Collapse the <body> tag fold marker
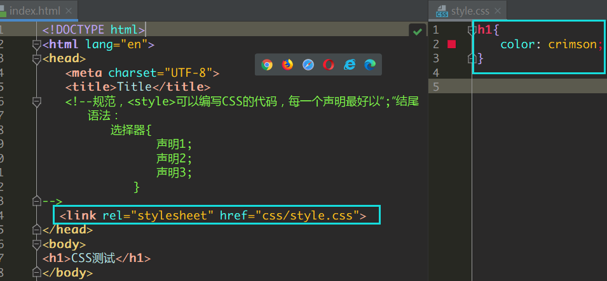The image size is (607, 281). coord(37,244)
